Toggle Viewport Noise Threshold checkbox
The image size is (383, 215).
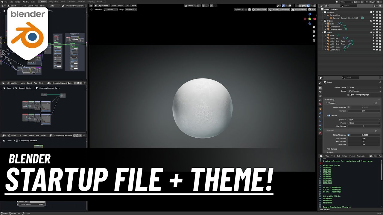349,107
